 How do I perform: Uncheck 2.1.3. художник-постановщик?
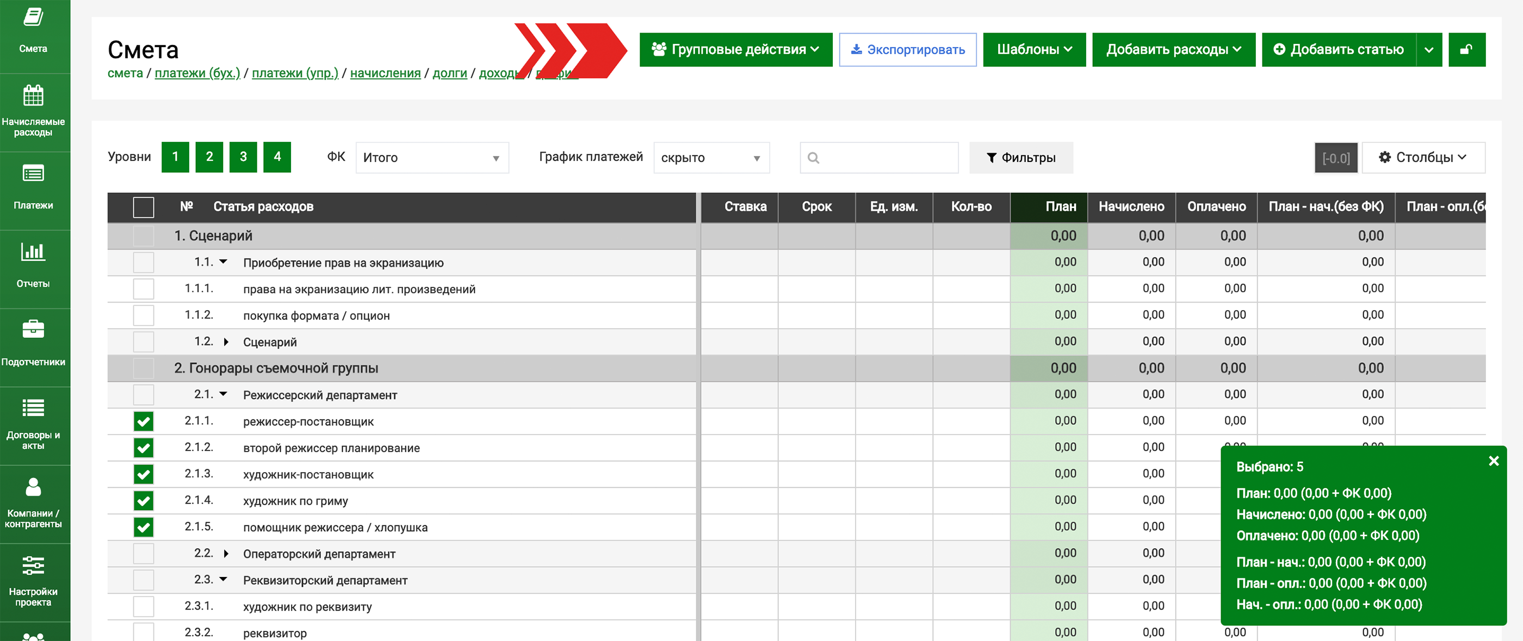pyautogui.click(x=144, y=475)
